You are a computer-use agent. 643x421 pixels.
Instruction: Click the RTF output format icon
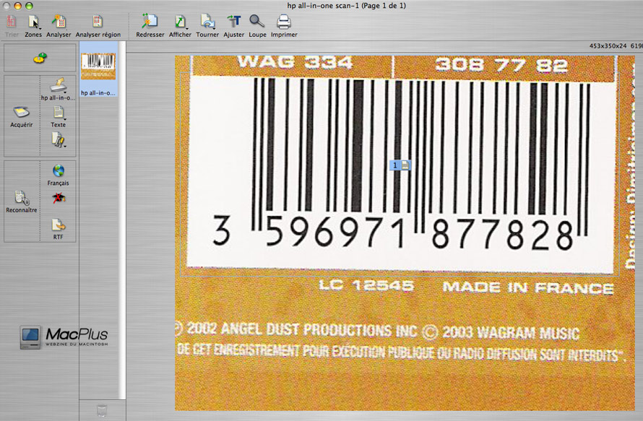(59, 225)
